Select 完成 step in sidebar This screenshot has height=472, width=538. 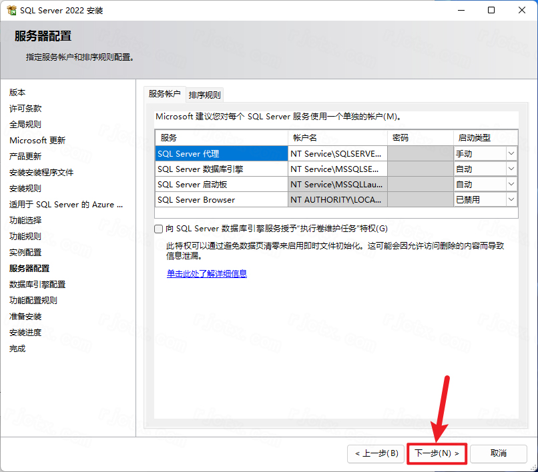coord(17,349)
